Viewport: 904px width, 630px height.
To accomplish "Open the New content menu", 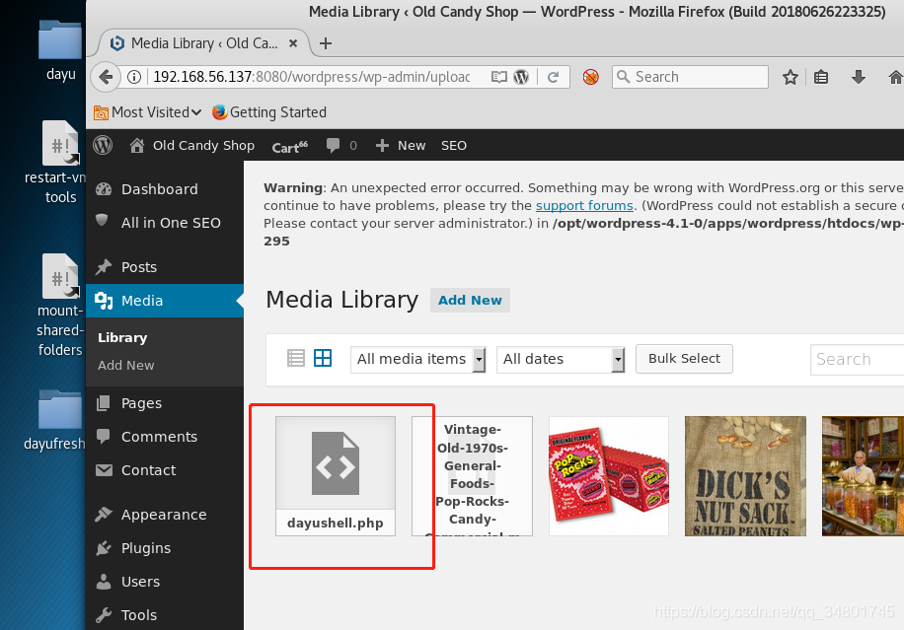I will click(401, 145).
